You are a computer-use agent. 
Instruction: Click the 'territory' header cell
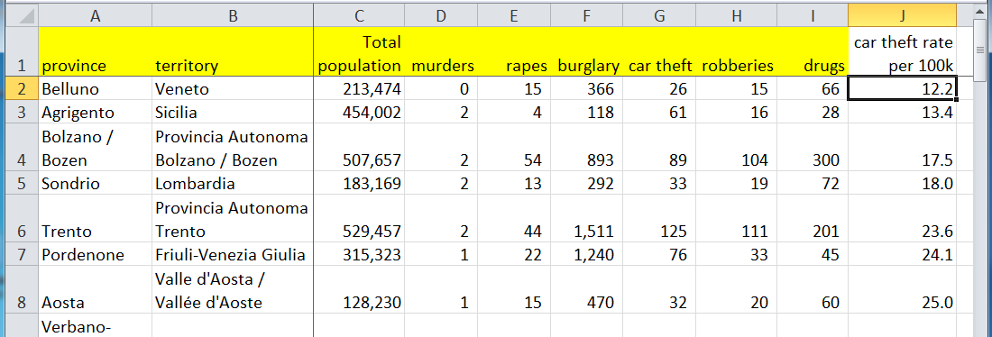(233, 52)
